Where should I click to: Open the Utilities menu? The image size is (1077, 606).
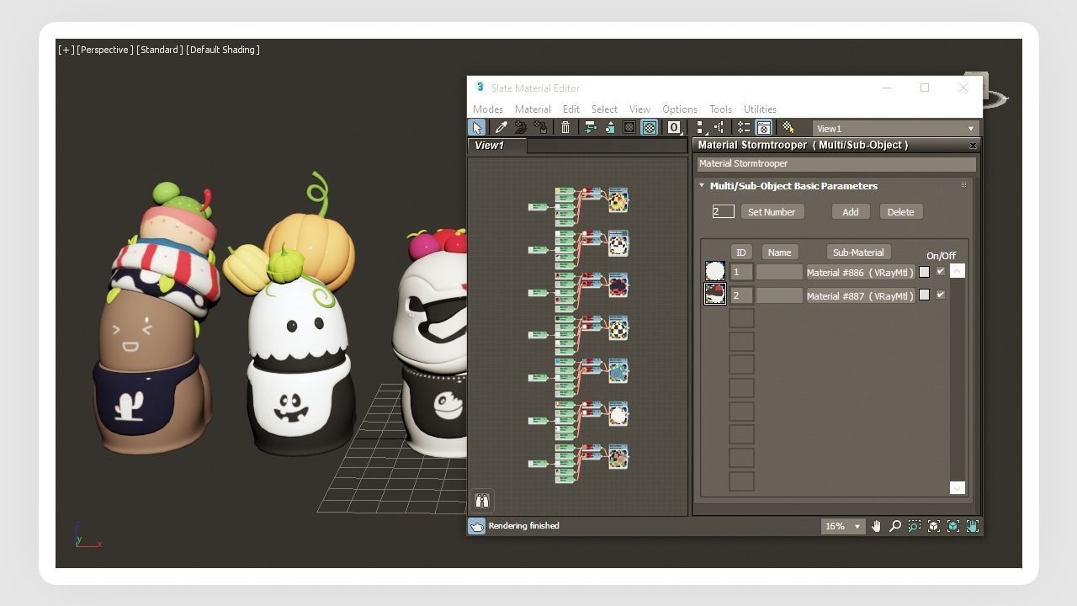[x=760, y=109]
